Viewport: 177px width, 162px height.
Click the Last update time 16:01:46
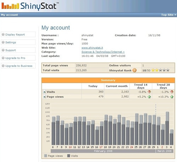[87, 56]
